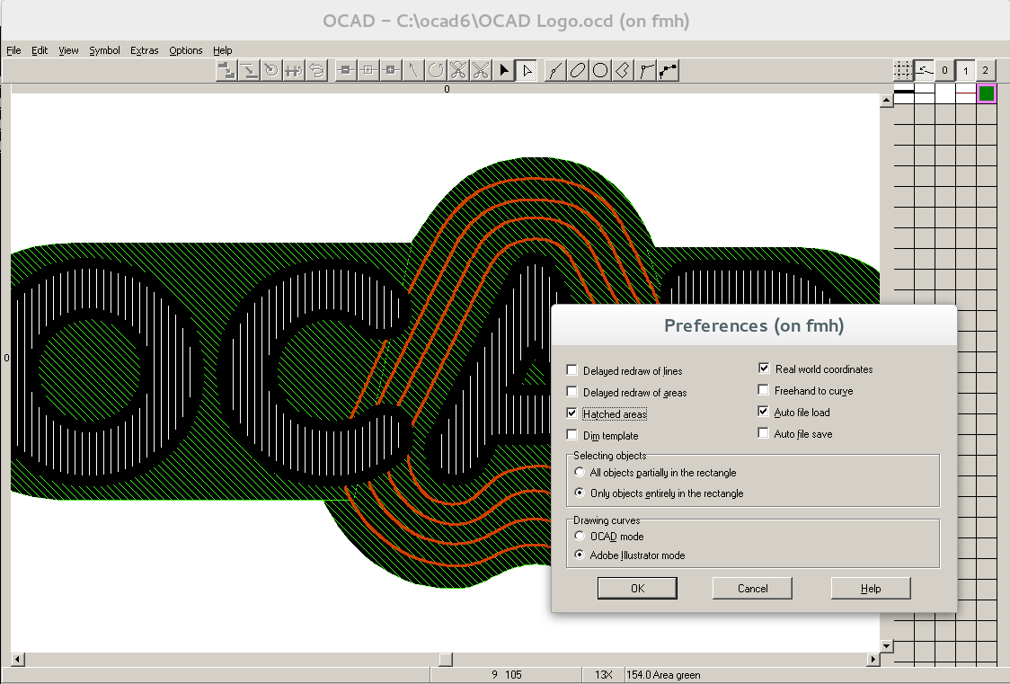Click the arrow-over-line icon above symbol box
This screenshot has height=684, width=1010.
tap(925, 70)
